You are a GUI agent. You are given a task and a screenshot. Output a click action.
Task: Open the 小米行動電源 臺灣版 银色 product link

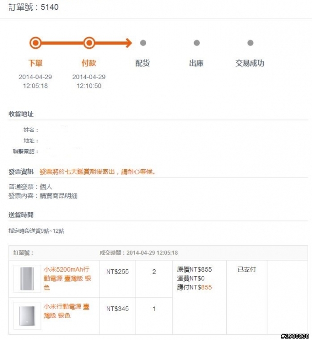[66, 311]
